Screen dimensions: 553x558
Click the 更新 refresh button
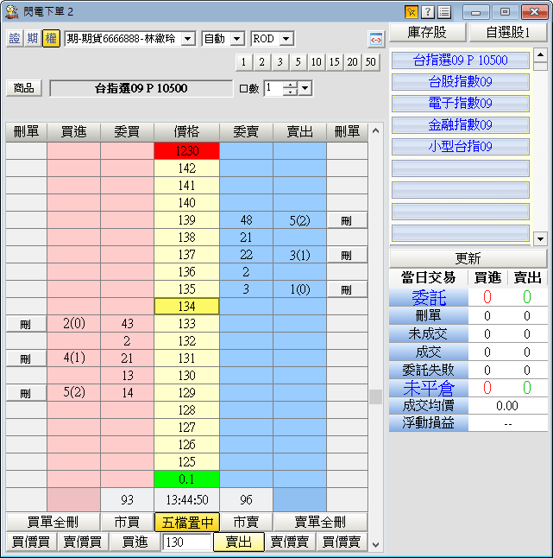[468, 258]
